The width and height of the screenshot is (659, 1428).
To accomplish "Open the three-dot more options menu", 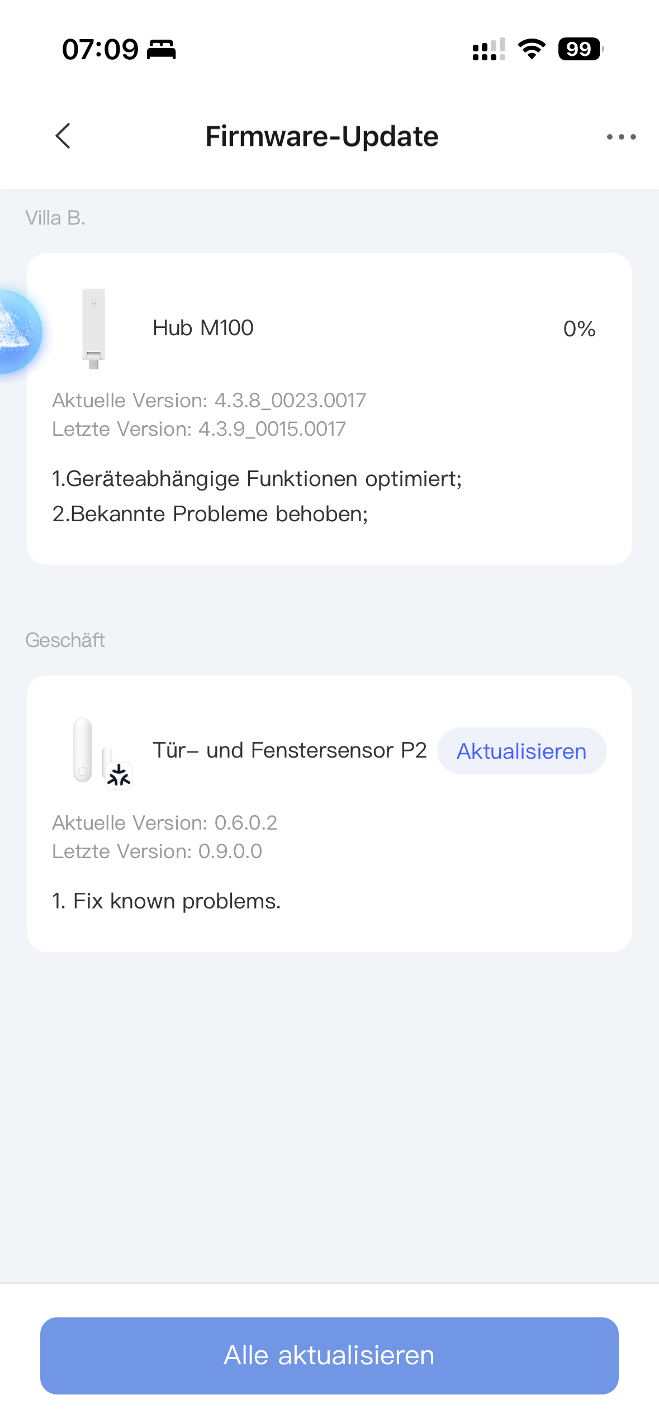I will pos(621,137).
